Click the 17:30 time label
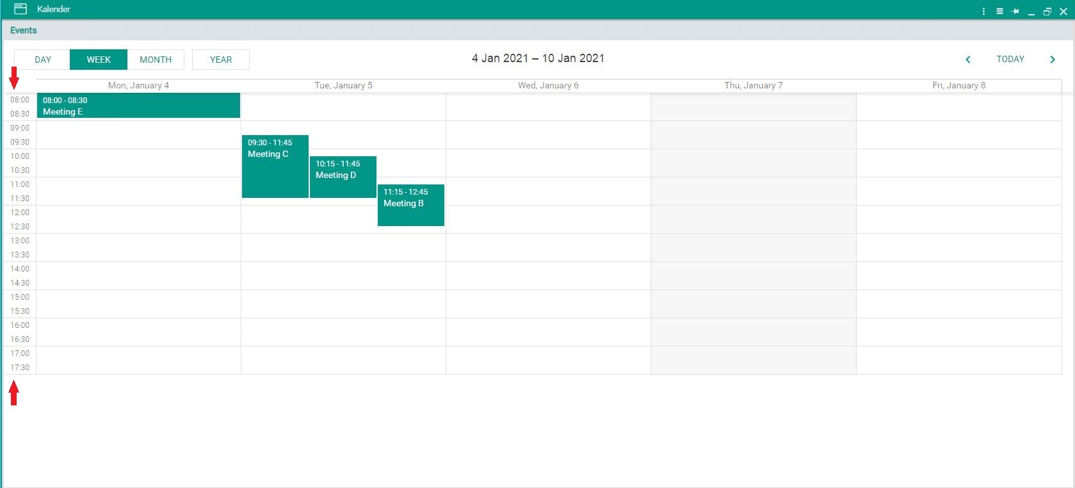 20,368
